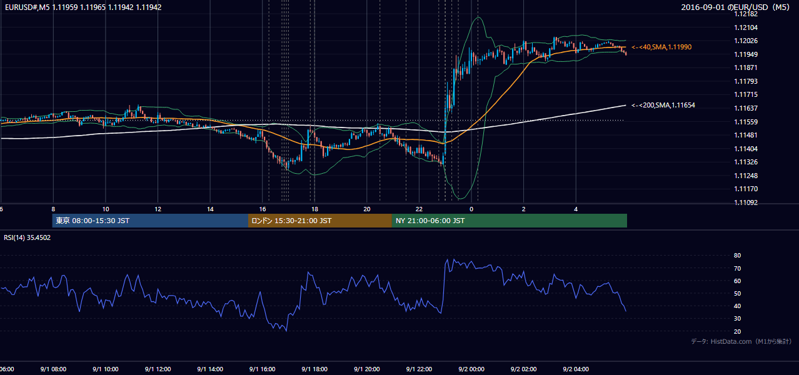799x375 pixels.
Task: Click the 9/1 12:00 time axis label
Action: (x=158, y=369)
